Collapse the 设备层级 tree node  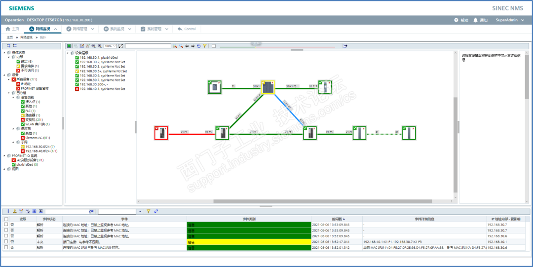pyautogui.click(x=68, y=53)
